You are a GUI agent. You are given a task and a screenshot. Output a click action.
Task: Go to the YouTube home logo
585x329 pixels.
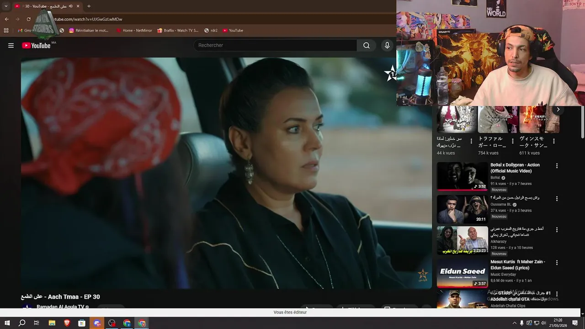pos(36,45)
